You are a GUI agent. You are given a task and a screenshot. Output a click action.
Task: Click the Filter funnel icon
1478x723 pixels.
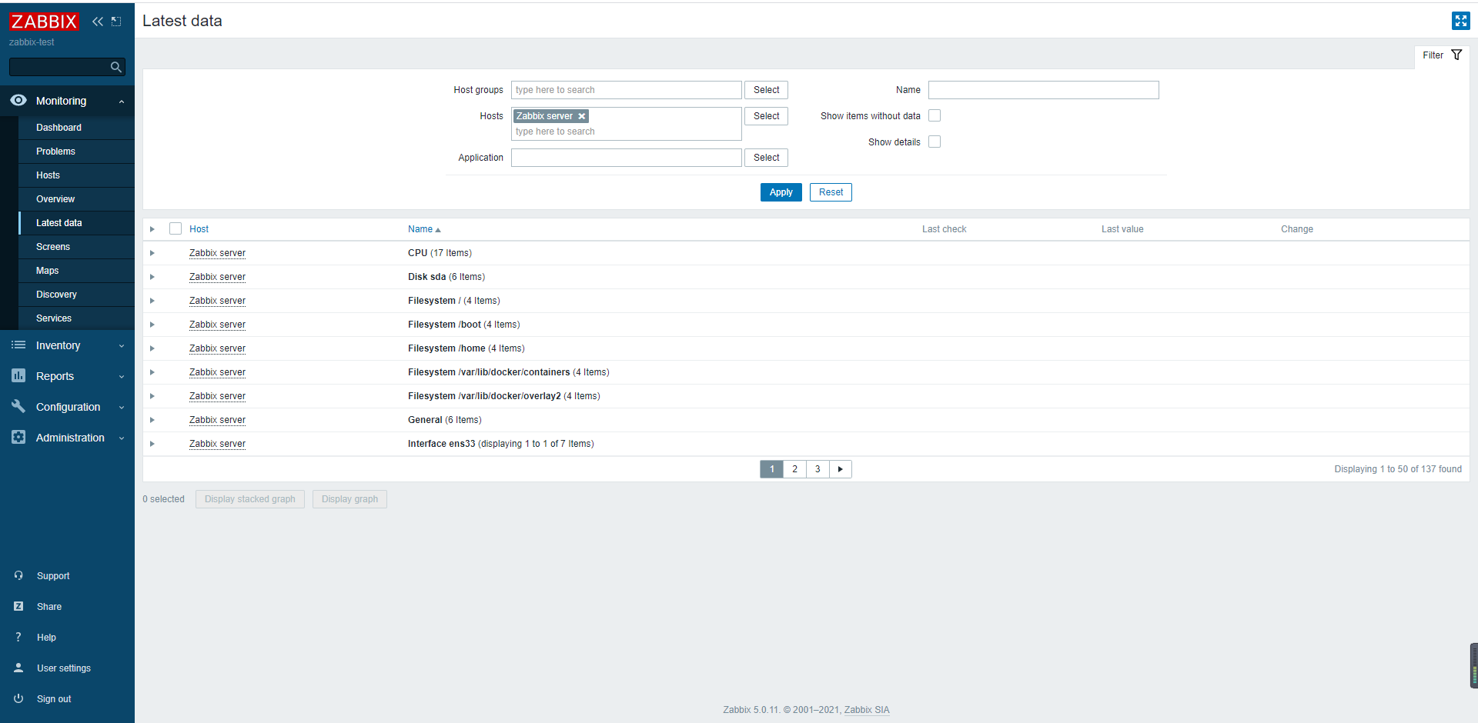[1456, 55]
